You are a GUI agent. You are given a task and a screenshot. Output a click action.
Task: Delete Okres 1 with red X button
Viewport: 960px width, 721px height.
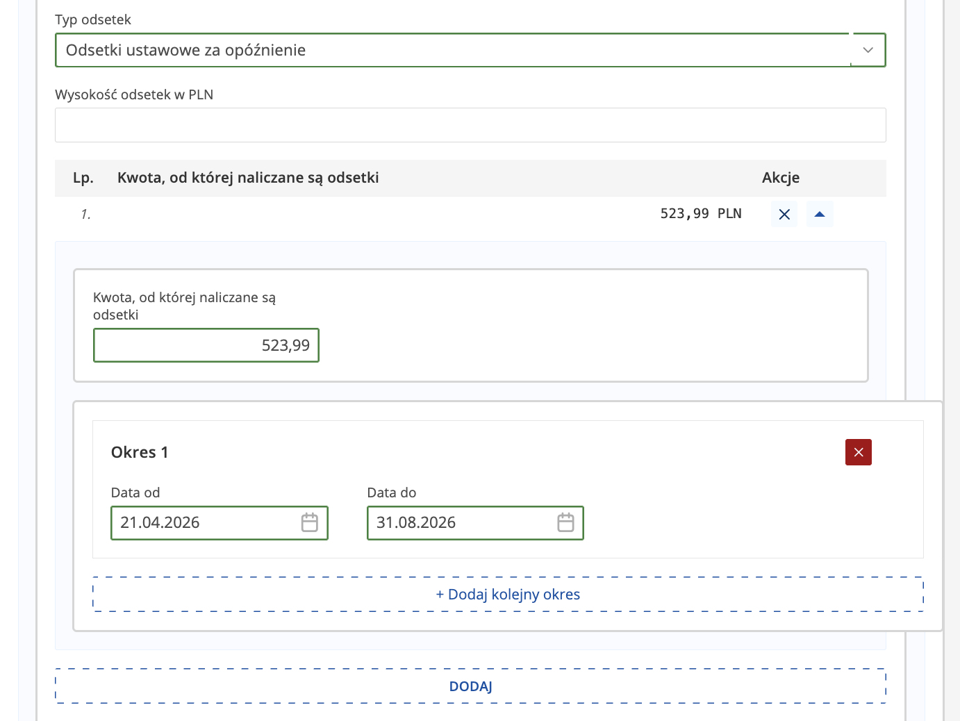coord(859,452)
